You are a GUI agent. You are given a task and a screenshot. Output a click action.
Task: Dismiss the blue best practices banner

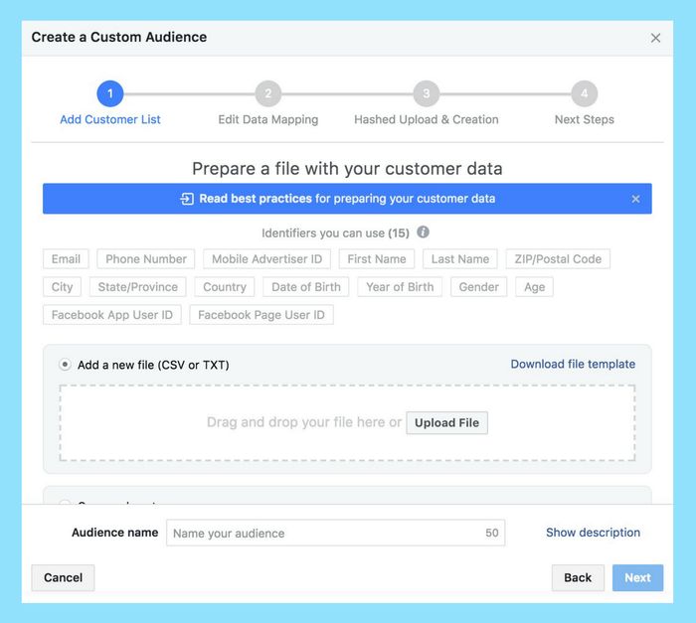635,199
